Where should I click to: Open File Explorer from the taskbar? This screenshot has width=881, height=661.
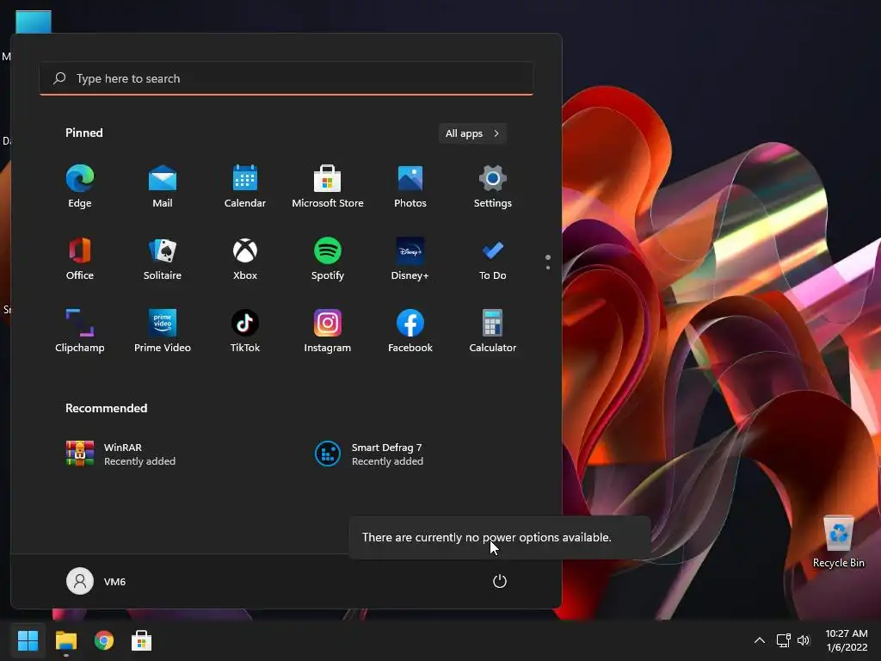(x=65, y=640)
